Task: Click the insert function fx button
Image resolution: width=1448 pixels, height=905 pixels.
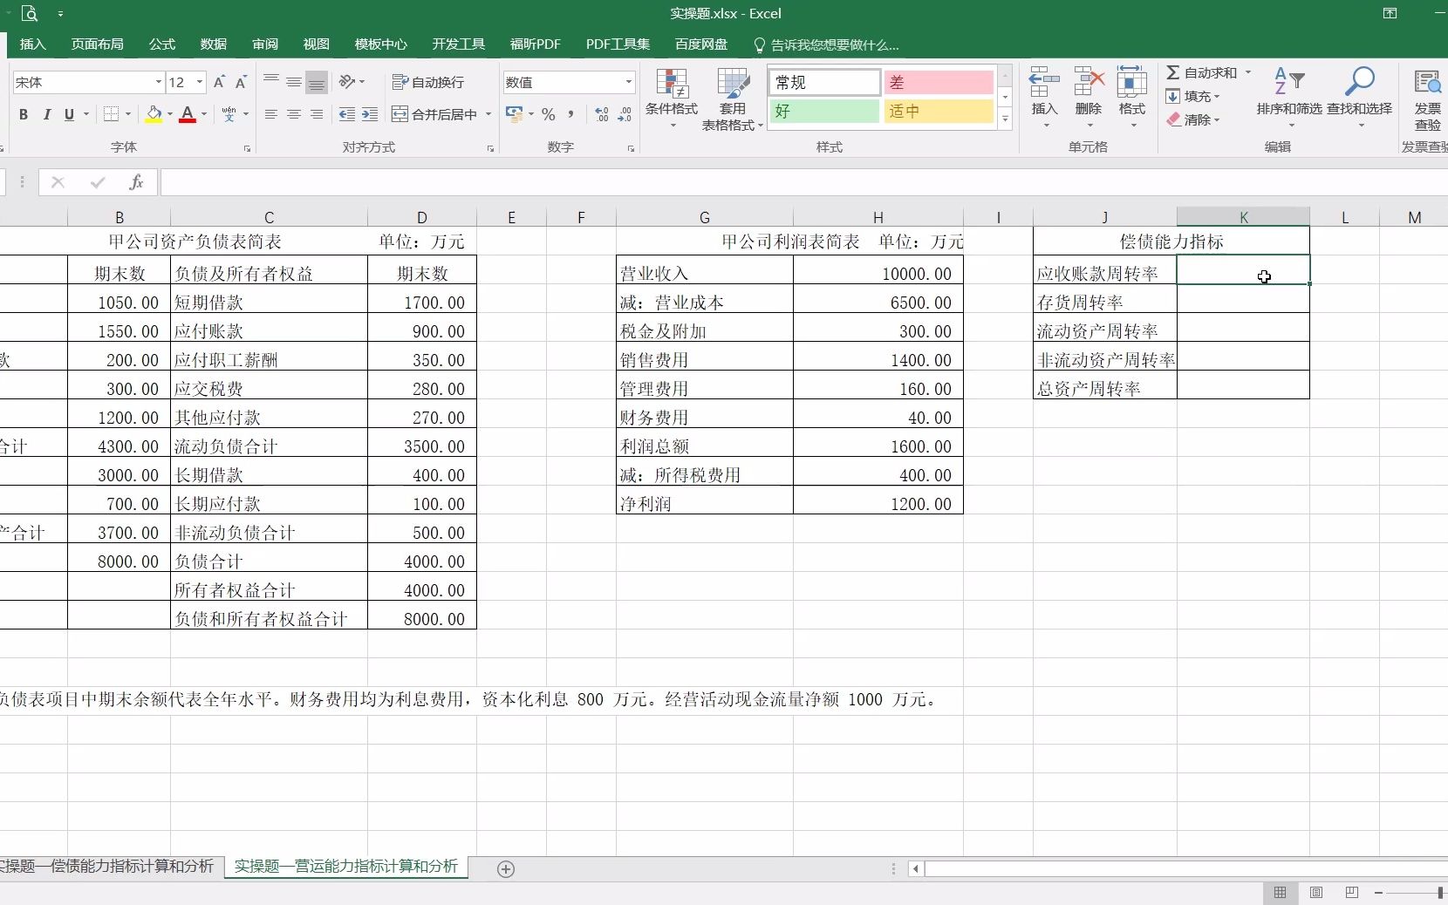Action: coord(136,182)
